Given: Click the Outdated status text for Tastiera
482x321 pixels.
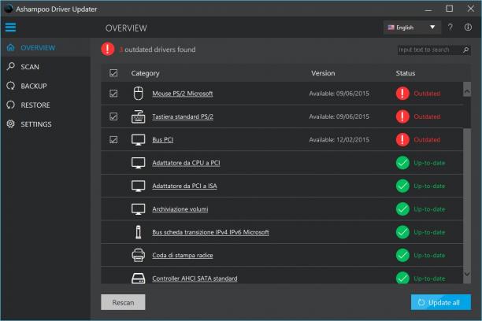Looking at the screenshot, I should [x=427, y=116].
